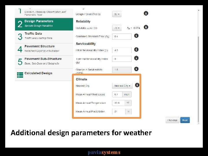Click the °F unit label
The width and height of the screenshot is (208, 156).
pos(128,103)
